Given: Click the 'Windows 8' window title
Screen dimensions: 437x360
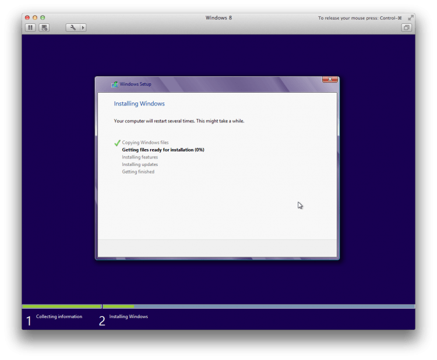Looking at the screenshot, I should [218, 18].
